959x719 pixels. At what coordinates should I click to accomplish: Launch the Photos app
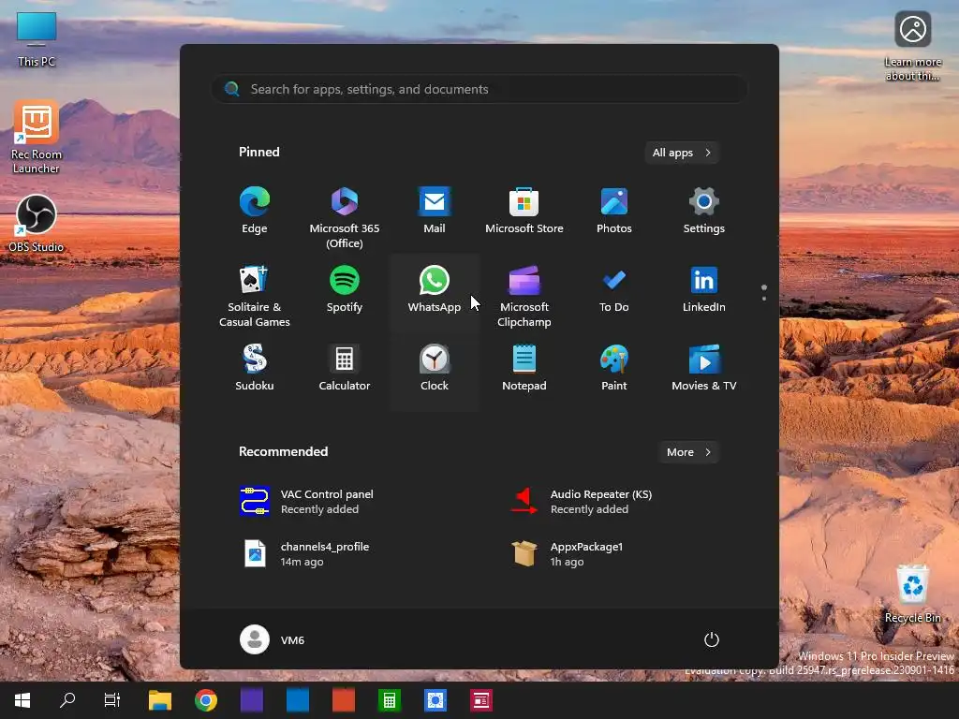tap(614, 212)
